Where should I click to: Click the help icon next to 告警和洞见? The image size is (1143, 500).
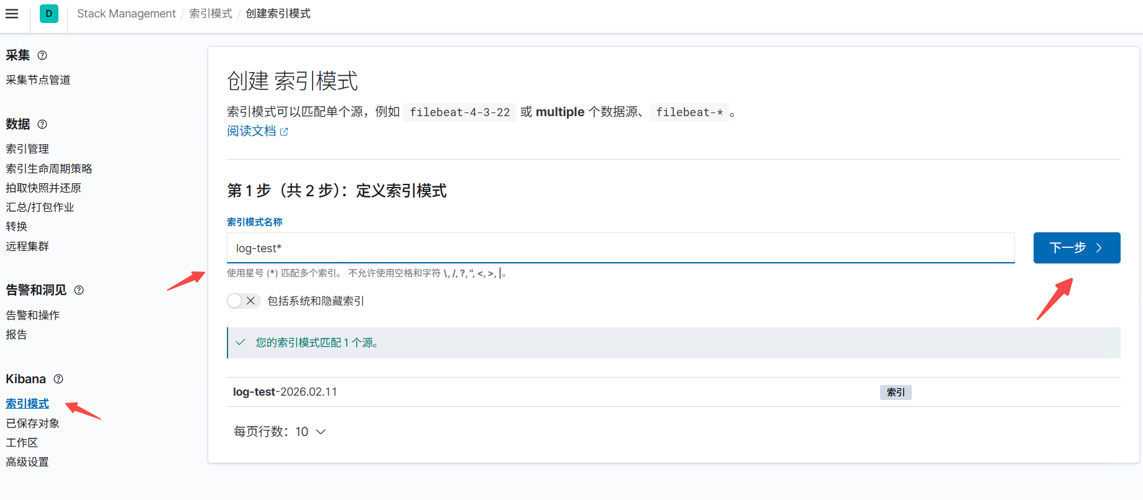click(79, 290)
